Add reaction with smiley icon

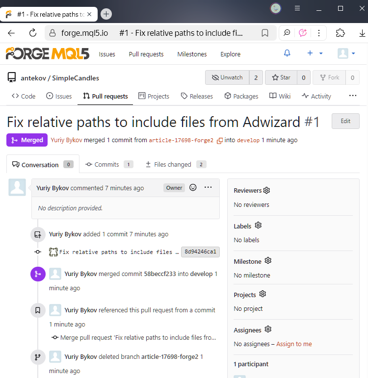click(193, 188)
